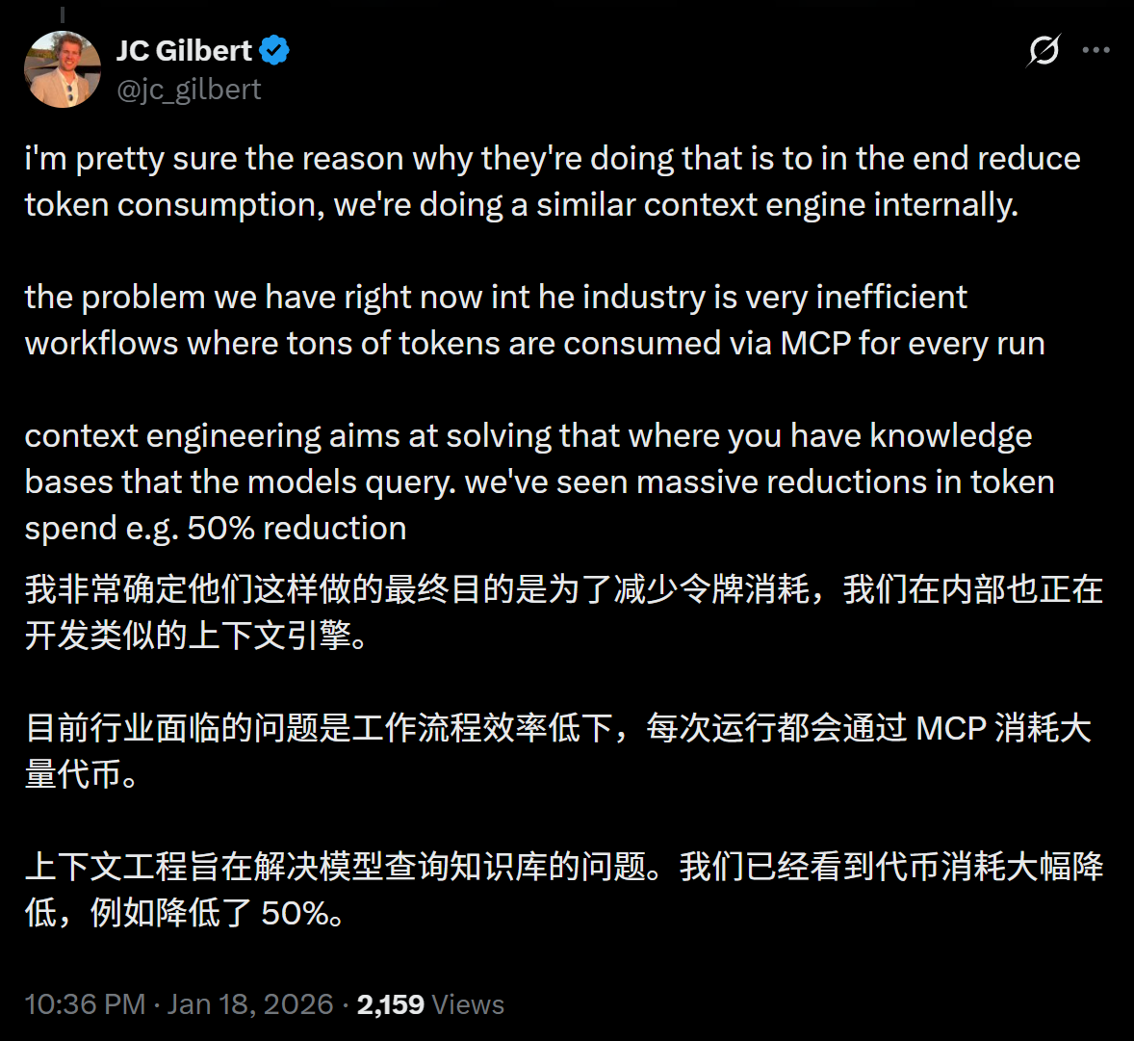This screenshot has width=1134, height=1041.
Task: Open post actions from the ellipsis menu
Action: point(1096,50)
